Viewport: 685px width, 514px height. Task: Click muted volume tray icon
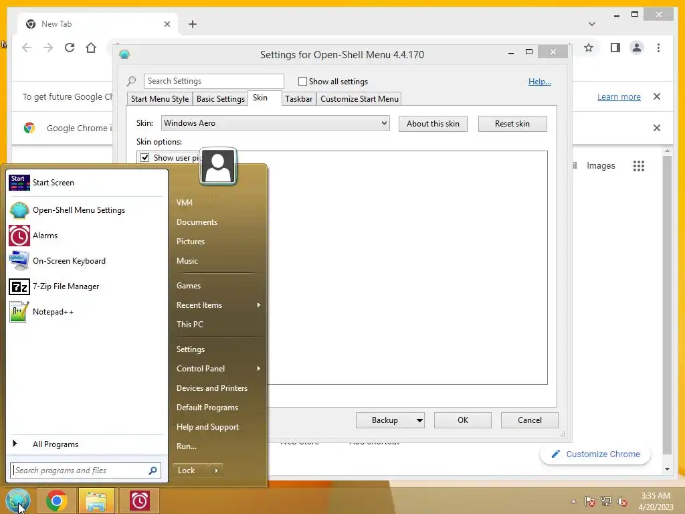click(x=622, y=501)
